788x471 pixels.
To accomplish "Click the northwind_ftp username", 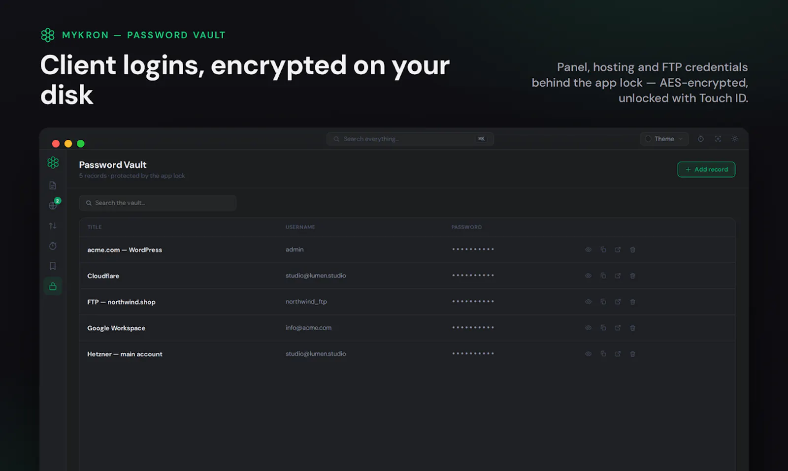I will (x=306, y=302).
